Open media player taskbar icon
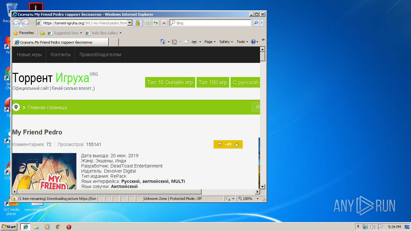Image resolution: width=411 pixels, height=231 pixels. [47, 227]
